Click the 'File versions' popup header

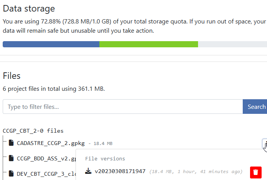pyautogui.click(x=105, y=158)
